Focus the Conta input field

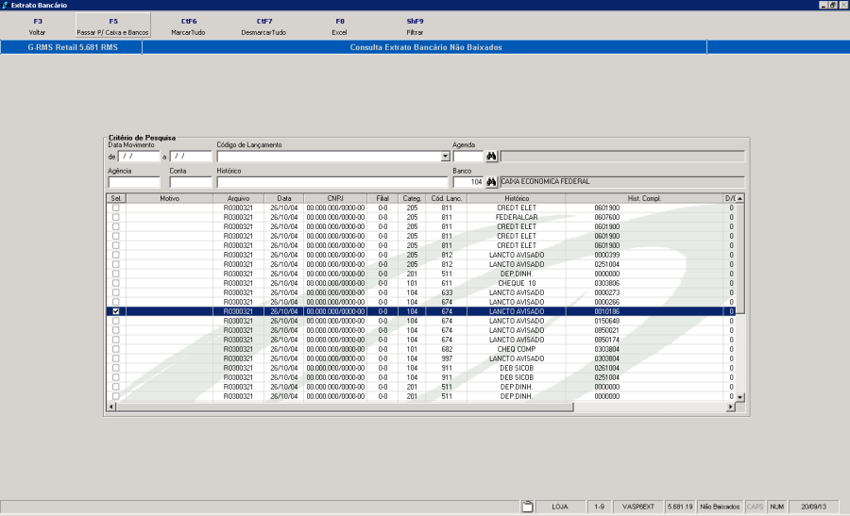[190, 182]
